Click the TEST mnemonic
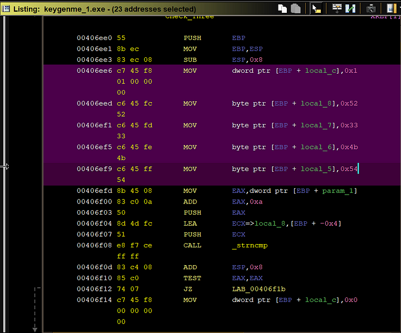The image size is (401, 333). coord(192,278)
